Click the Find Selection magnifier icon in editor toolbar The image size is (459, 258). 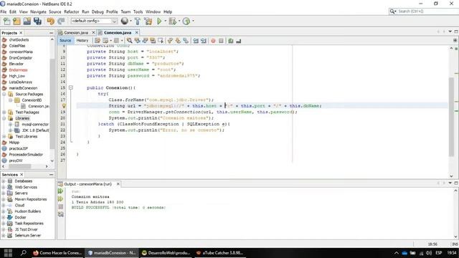[x=129, y=41]
